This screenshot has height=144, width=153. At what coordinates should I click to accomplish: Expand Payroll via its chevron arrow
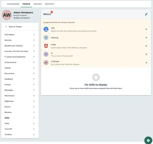tap(34, 107)
